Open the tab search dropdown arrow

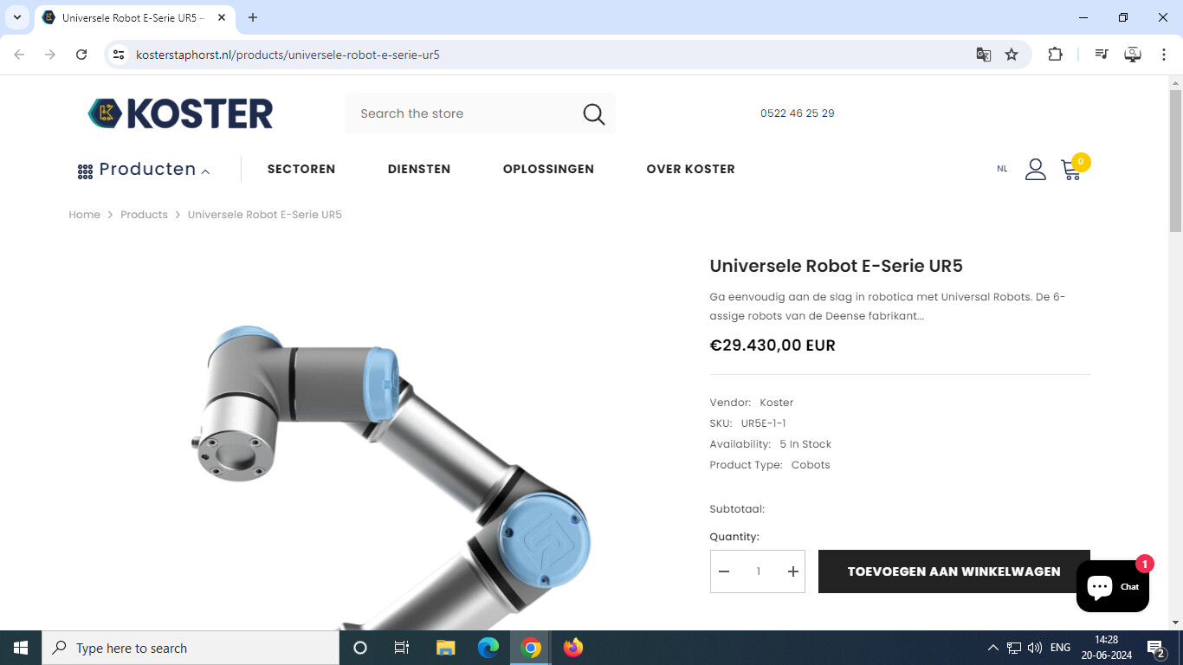pyautogui.click(x=17, y=17)
